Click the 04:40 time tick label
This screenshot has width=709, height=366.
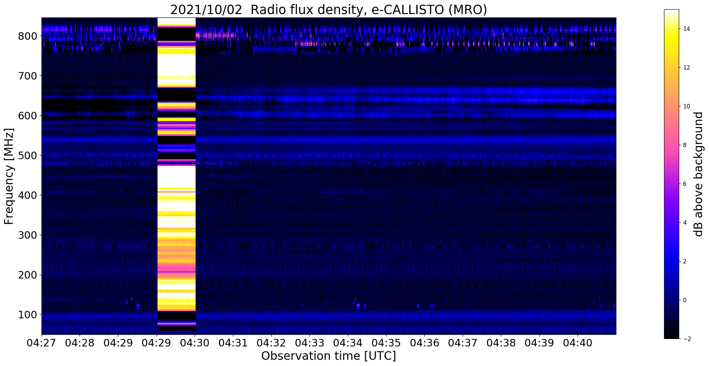coord(578,343)
